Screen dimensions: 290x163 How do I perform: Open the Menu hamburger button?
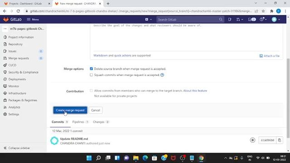pyautogui.click(x=33, y=19)
